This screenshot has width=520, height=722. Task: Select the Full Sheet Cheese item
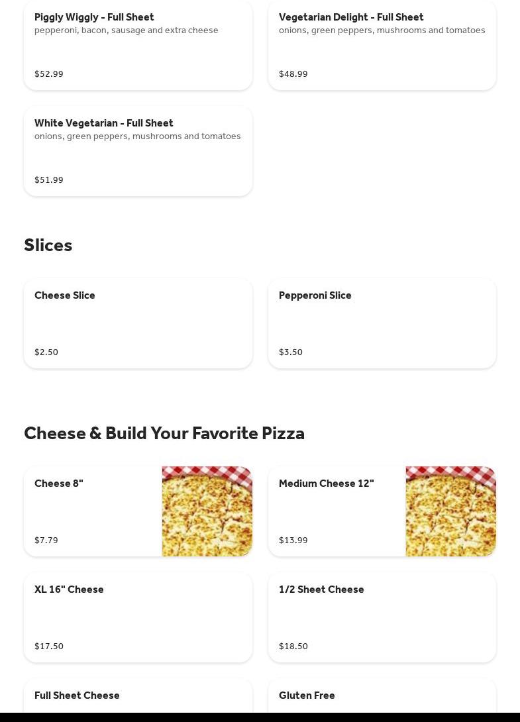point(77,696)
